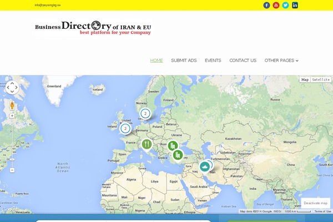Click the Business Directory of Iran & EU logo
Viewport: 333px width, 222px height.
pos(93,28)
